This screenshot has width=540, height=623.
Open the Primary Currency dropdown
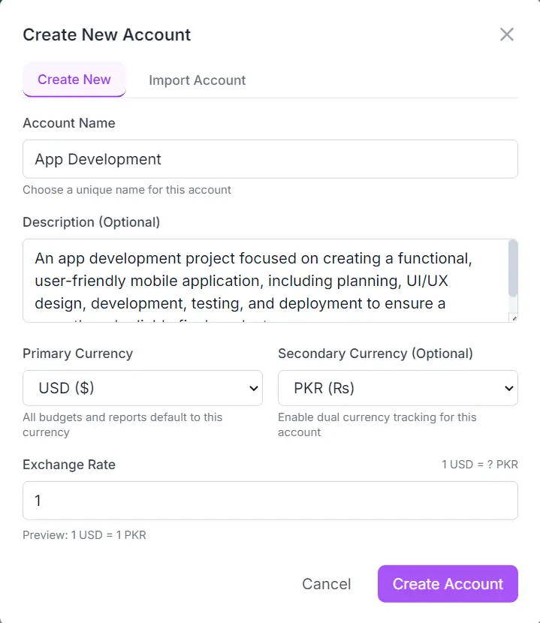[x=143, y=388]
